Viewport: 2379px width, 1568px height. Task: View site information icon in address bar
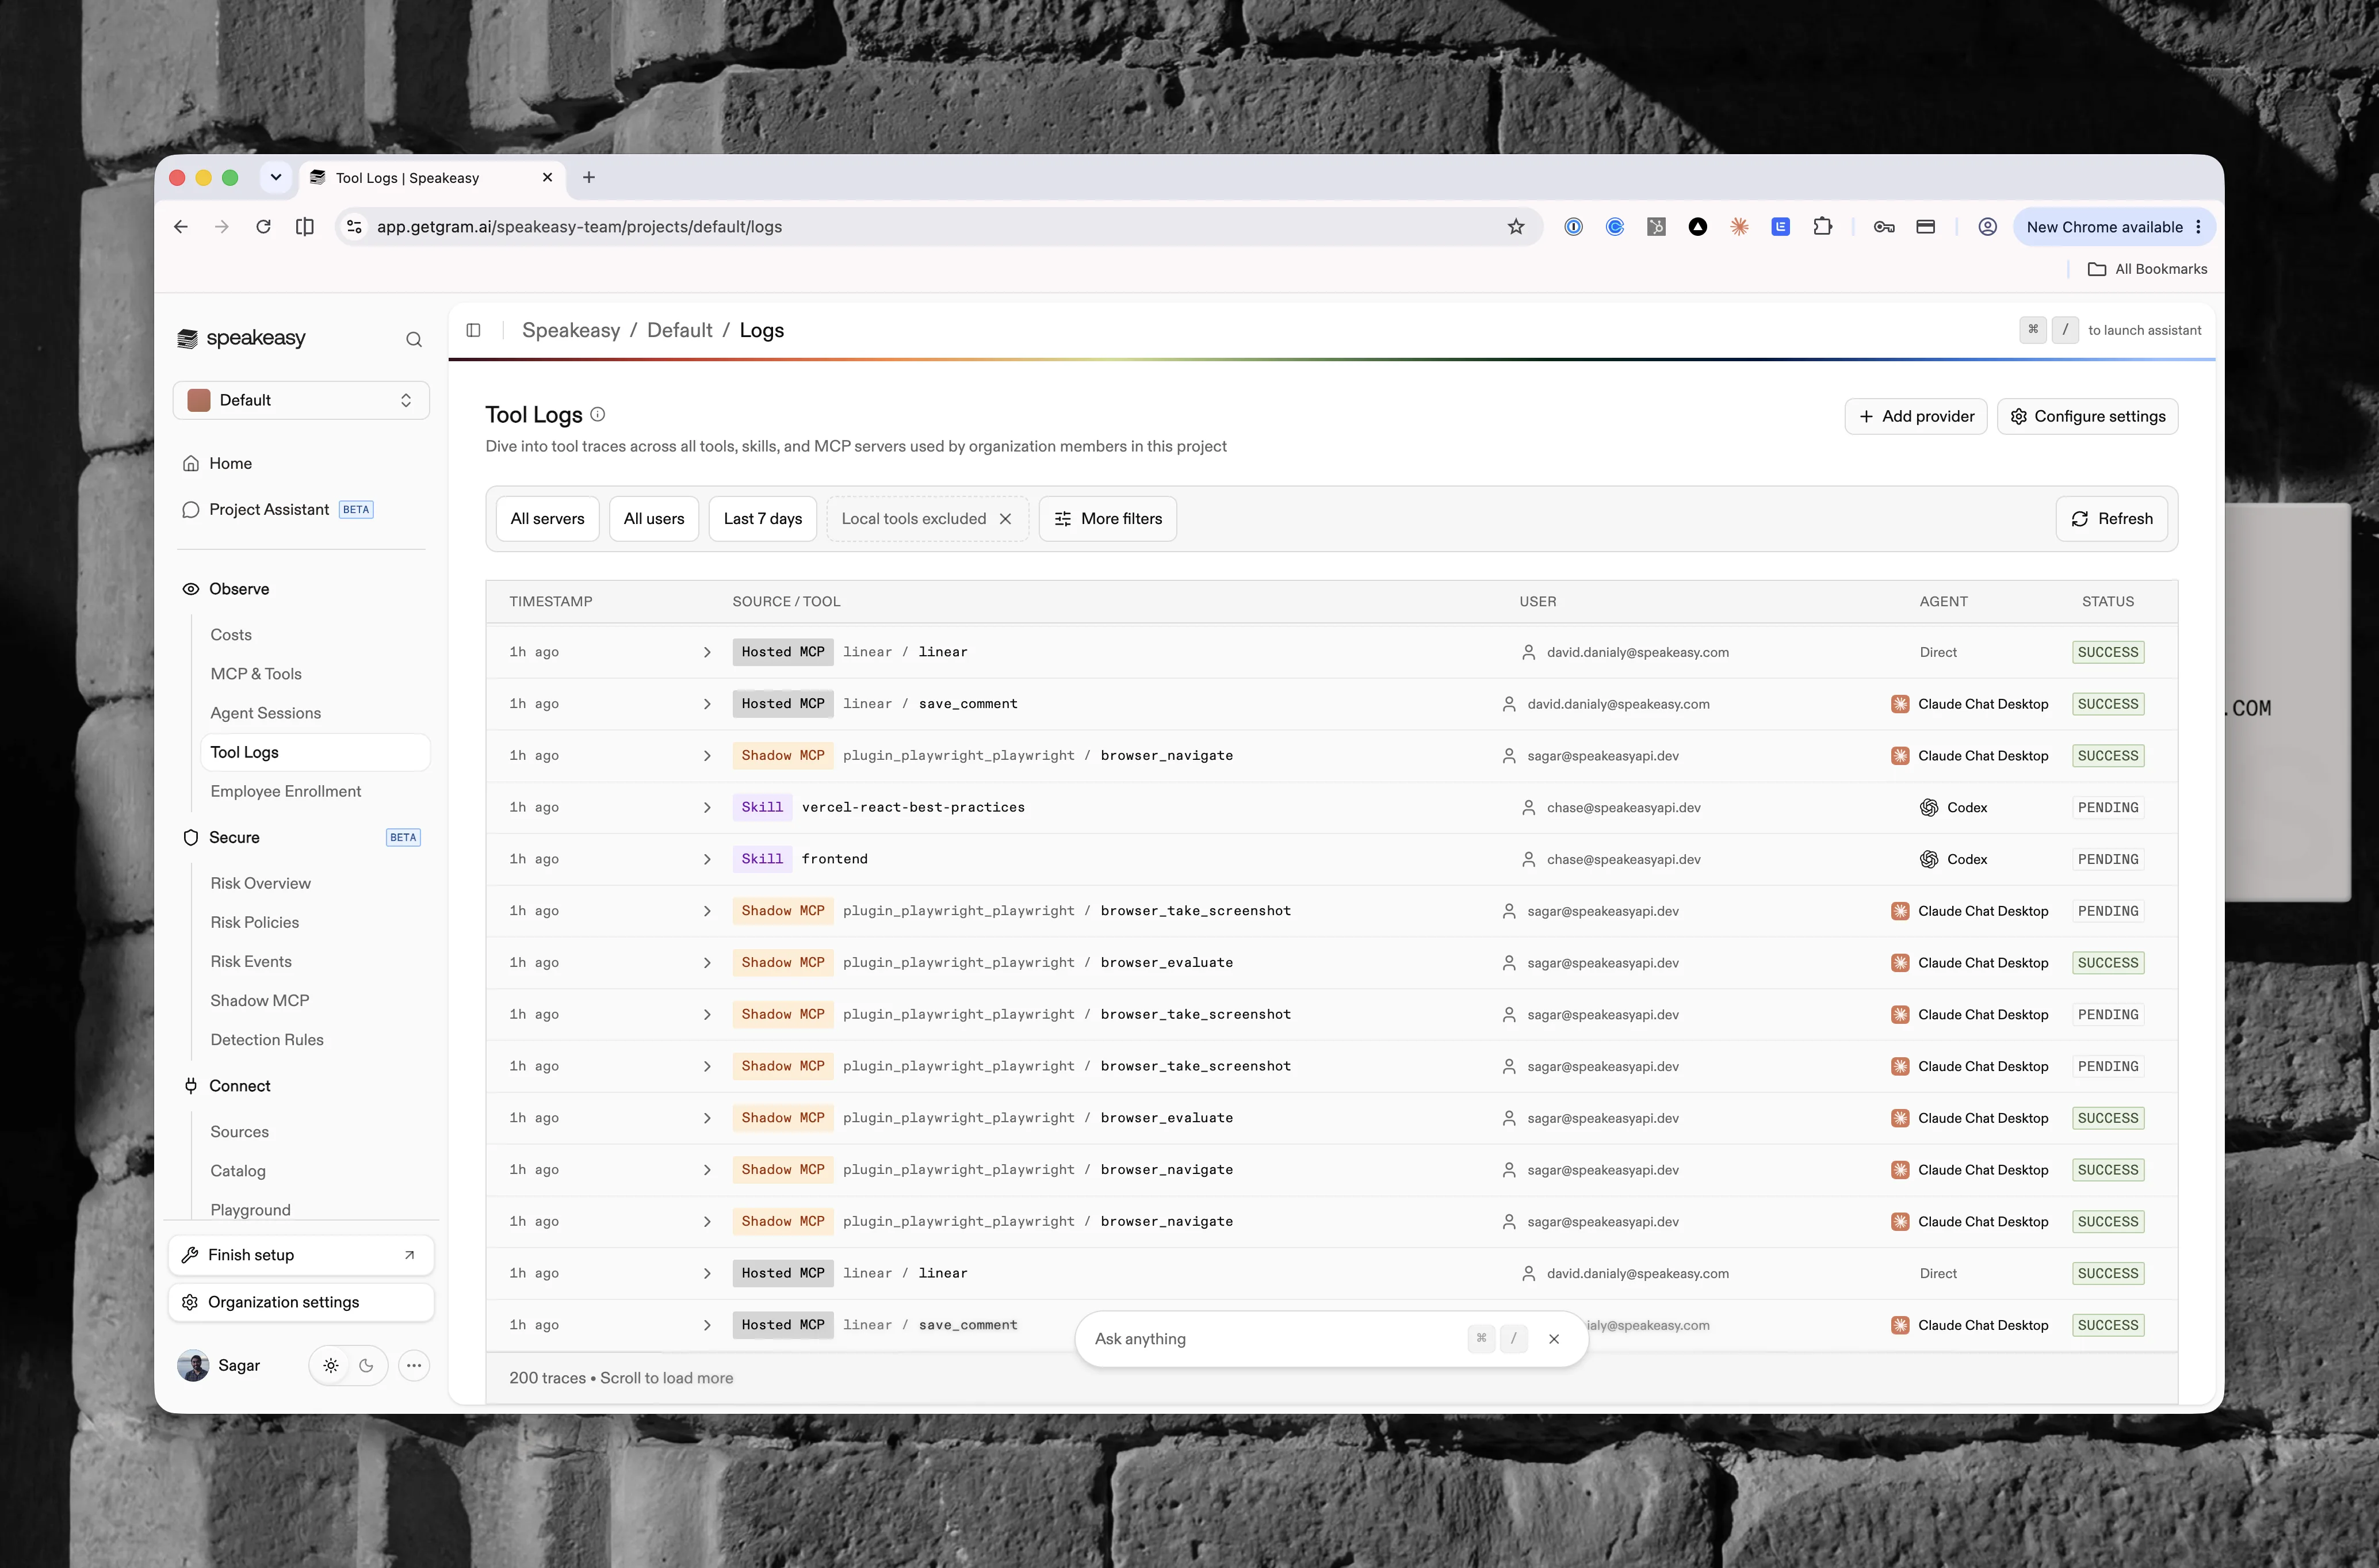point(354,227)
